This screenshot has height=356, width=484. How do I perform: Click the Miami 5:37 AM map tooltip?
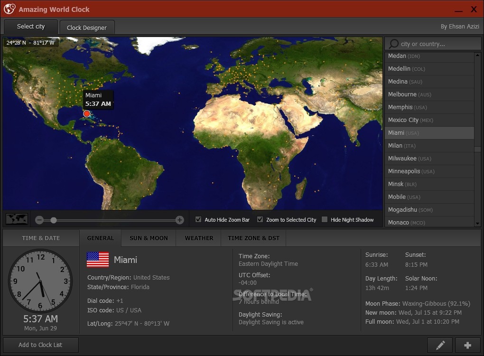[x=98, y=99]
